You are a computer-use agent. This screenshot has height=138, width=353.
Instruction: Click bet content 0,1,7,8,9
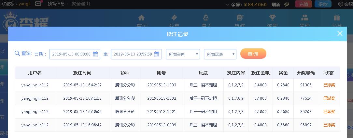[236, 98]
